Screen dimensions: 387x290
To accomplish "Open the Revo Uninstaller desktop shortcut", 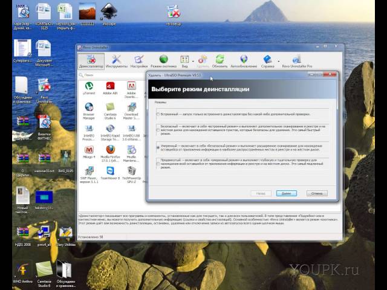I will point(44,91).
